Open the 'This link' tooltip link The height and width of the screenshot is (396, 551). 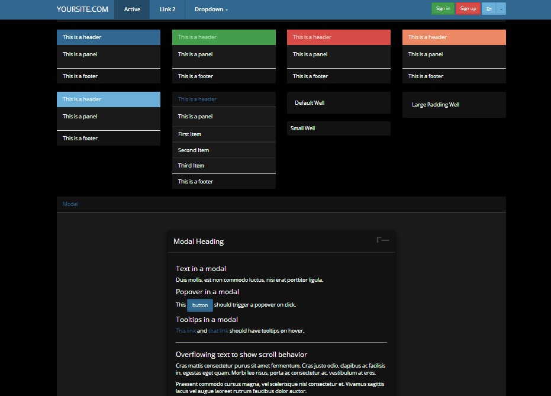pos(186,331)
